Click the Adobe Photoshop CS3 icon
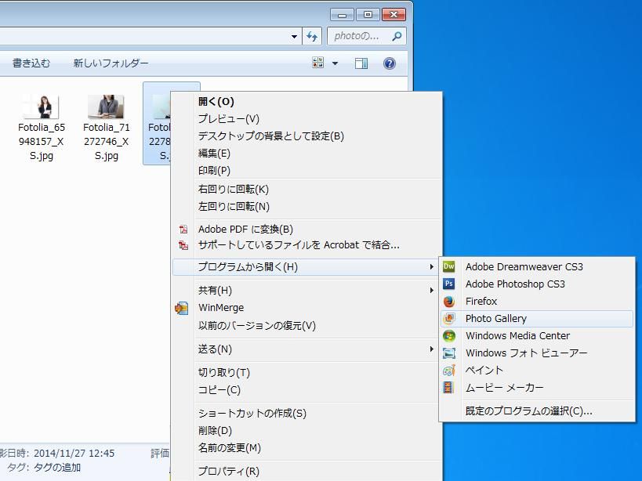The height and width of the screenshot is (481, 642). pyautogui.click(x=449, y=284)
